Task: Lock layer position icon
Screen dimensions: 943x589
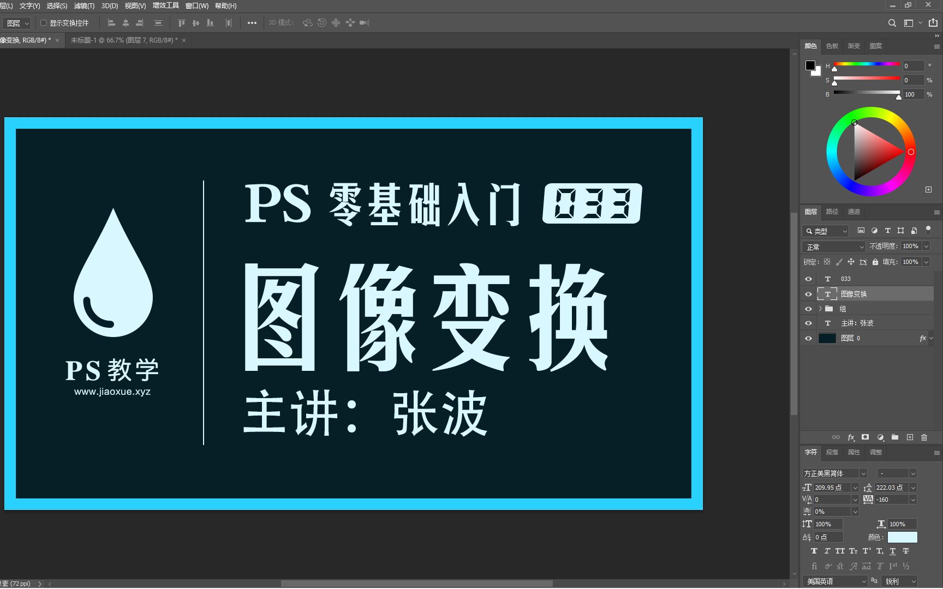Action: (x=851, y=262)
